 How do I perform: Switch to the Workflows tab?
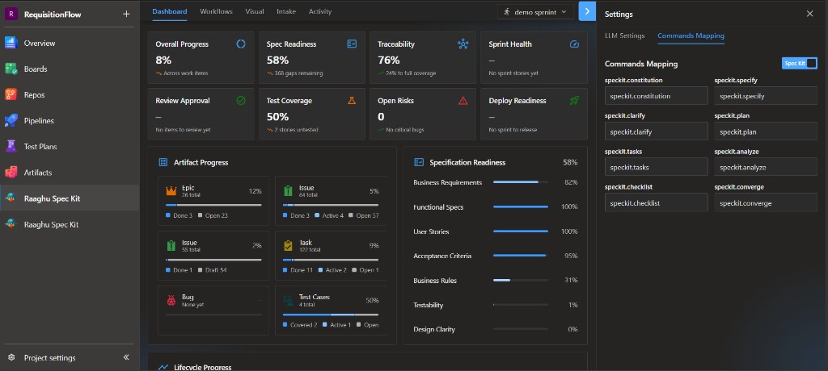[216, 11]
